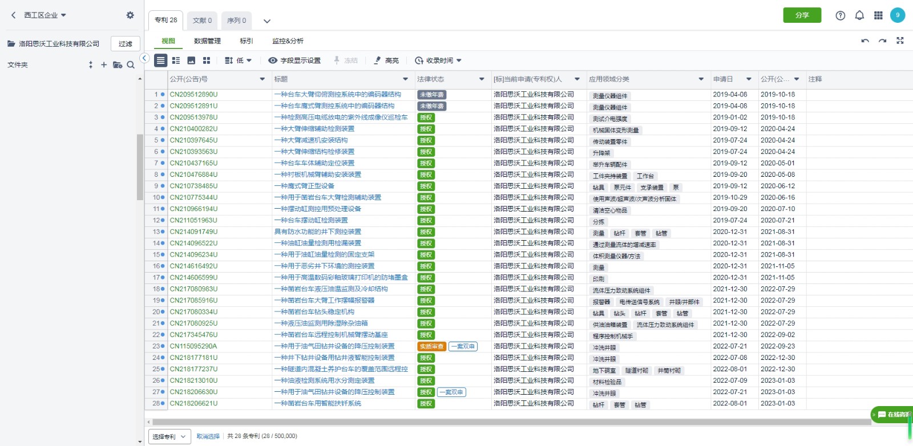The height and width of the screenshot is (446, 913).
Task: Open 申请日 column filter arrow
Action: click(749, 79)
